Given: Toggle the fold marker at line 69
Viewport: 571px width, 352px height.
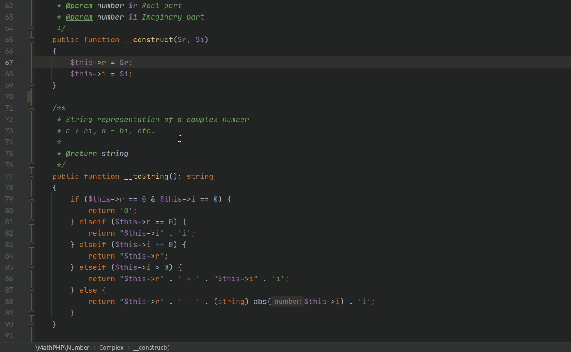Looking at the screenshot, I should pyautogui.click(x=31, y=85).
